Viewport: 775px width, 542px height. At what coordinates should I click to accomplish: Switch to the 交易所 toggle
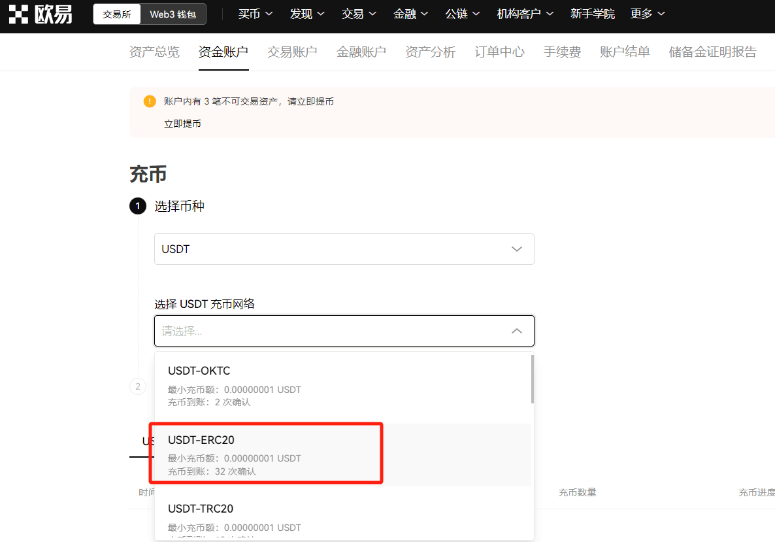(x=117, y=14)
